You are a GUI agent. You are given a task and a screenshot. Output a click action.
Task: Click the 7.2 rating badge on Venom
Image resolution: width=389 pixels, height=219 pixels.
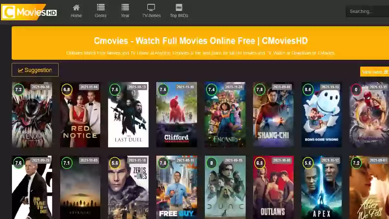click(x=18, y=89)
